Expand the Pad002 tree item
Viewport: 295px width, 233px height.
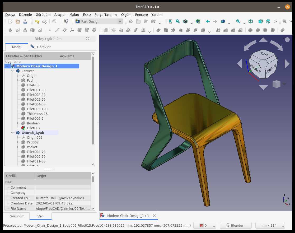[17, 142]
